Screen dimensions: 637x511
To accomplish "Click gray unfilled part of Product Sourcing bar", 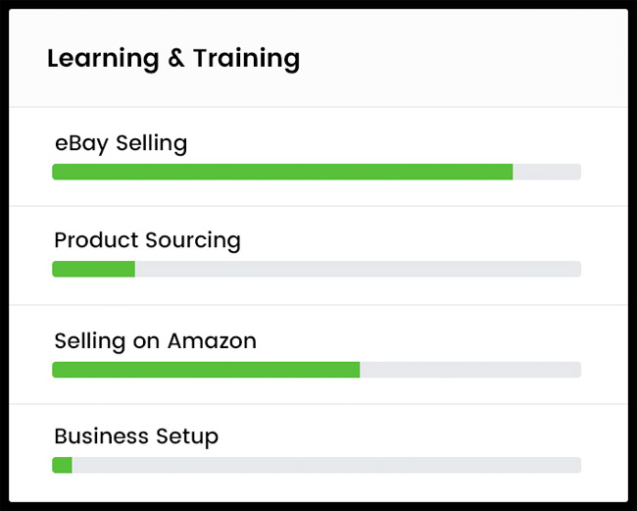I will click(358, 270).
